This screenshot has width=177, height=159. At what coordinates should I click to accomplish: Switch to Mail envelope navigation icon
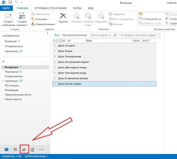(7, 149)
